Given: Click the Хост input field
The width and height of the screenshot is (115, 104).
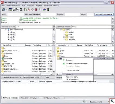Looking at the screenshot, I should pos(15,14).
